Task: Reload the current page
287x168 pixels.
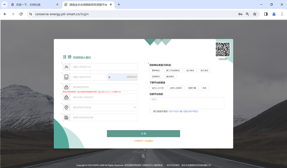Action: click(21, 14)
